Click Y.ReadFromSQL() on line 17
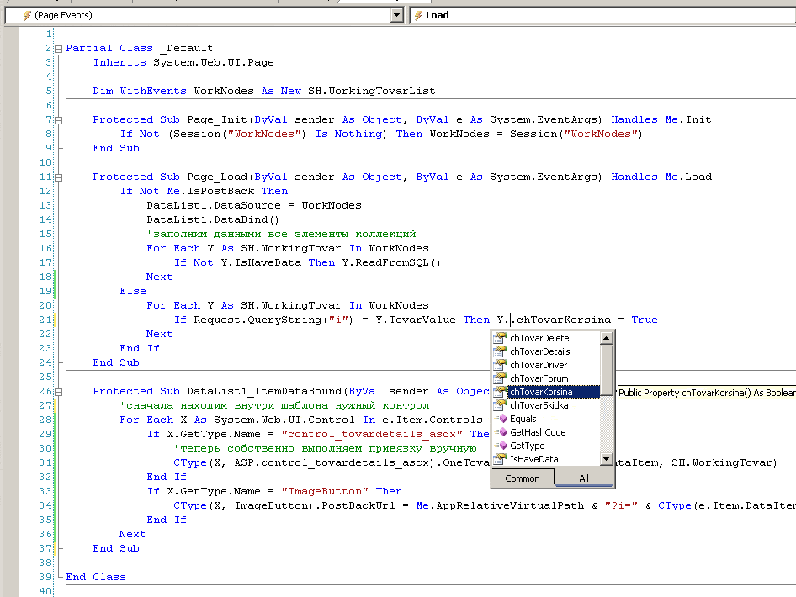 click(391, 262)
